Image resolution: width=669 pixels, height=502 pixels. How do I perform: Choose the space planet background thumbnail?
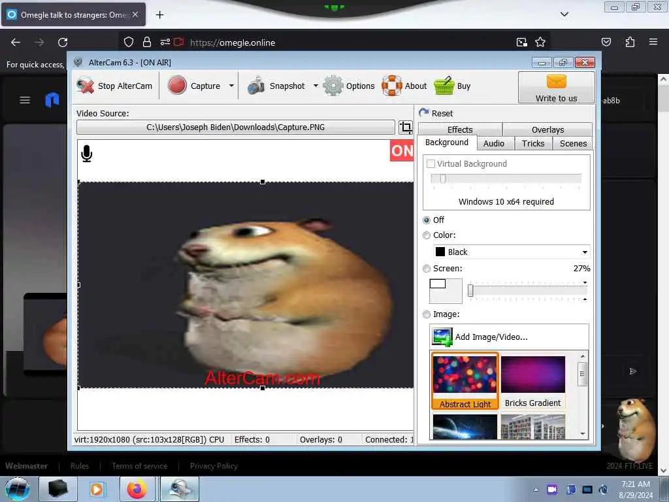(465, 426)
